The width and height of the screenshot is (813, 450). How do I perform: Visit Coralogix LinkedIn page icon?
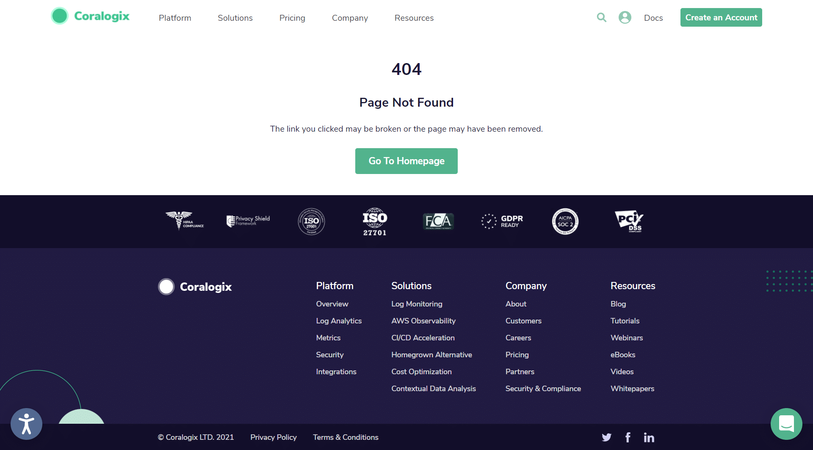point(649,437)
